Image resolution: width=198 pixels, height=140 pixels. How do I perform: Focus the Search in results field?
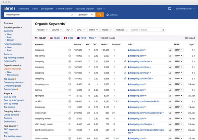click(x=145, y=30)
